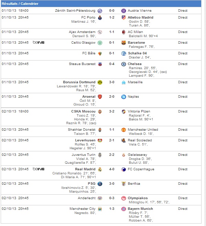206x226 pixels.
Task: Click the Olympiakos club crest
Action: coord(124,198)
